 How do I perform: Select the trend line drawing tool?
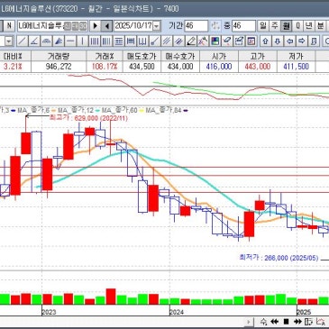pos(22,41)
